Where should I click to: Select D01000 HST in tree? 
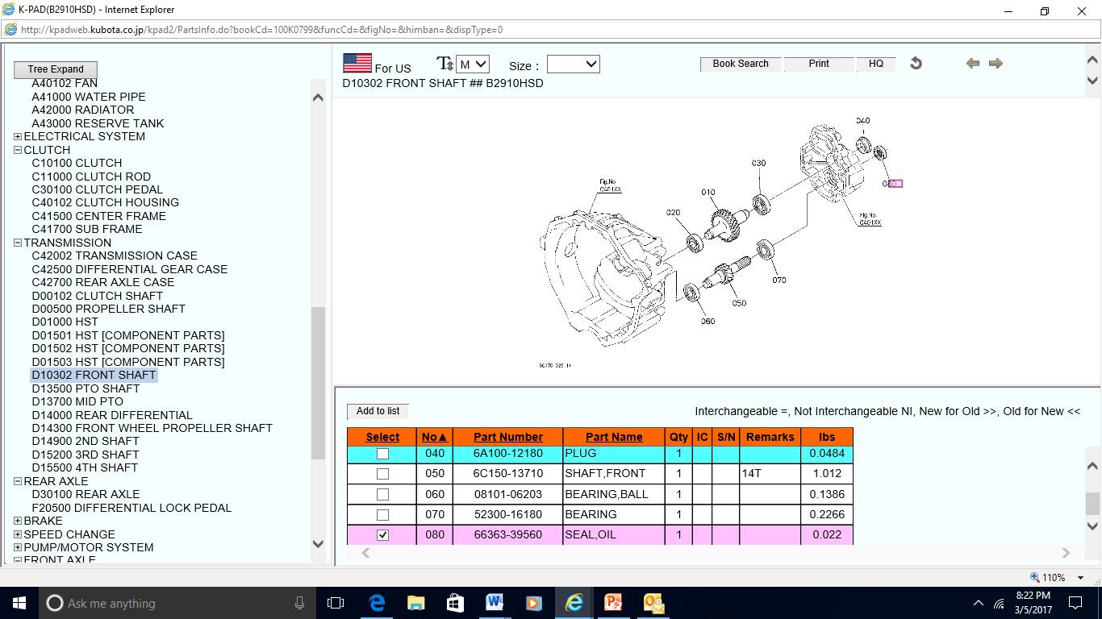pyautogui.click(x=65, y=322)
